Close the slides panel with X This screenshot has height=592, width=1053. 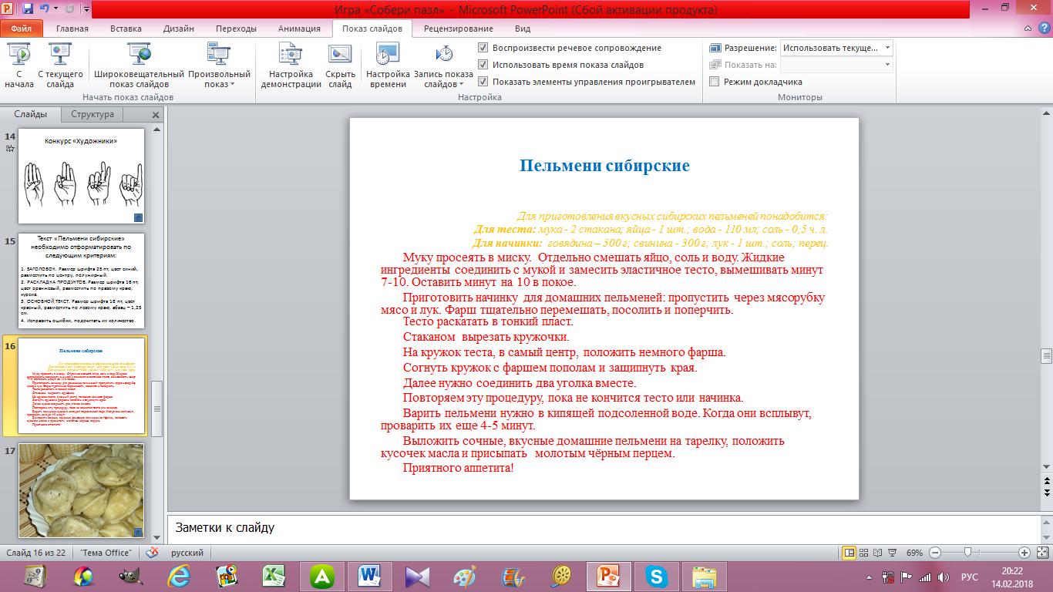pos(155,114)
